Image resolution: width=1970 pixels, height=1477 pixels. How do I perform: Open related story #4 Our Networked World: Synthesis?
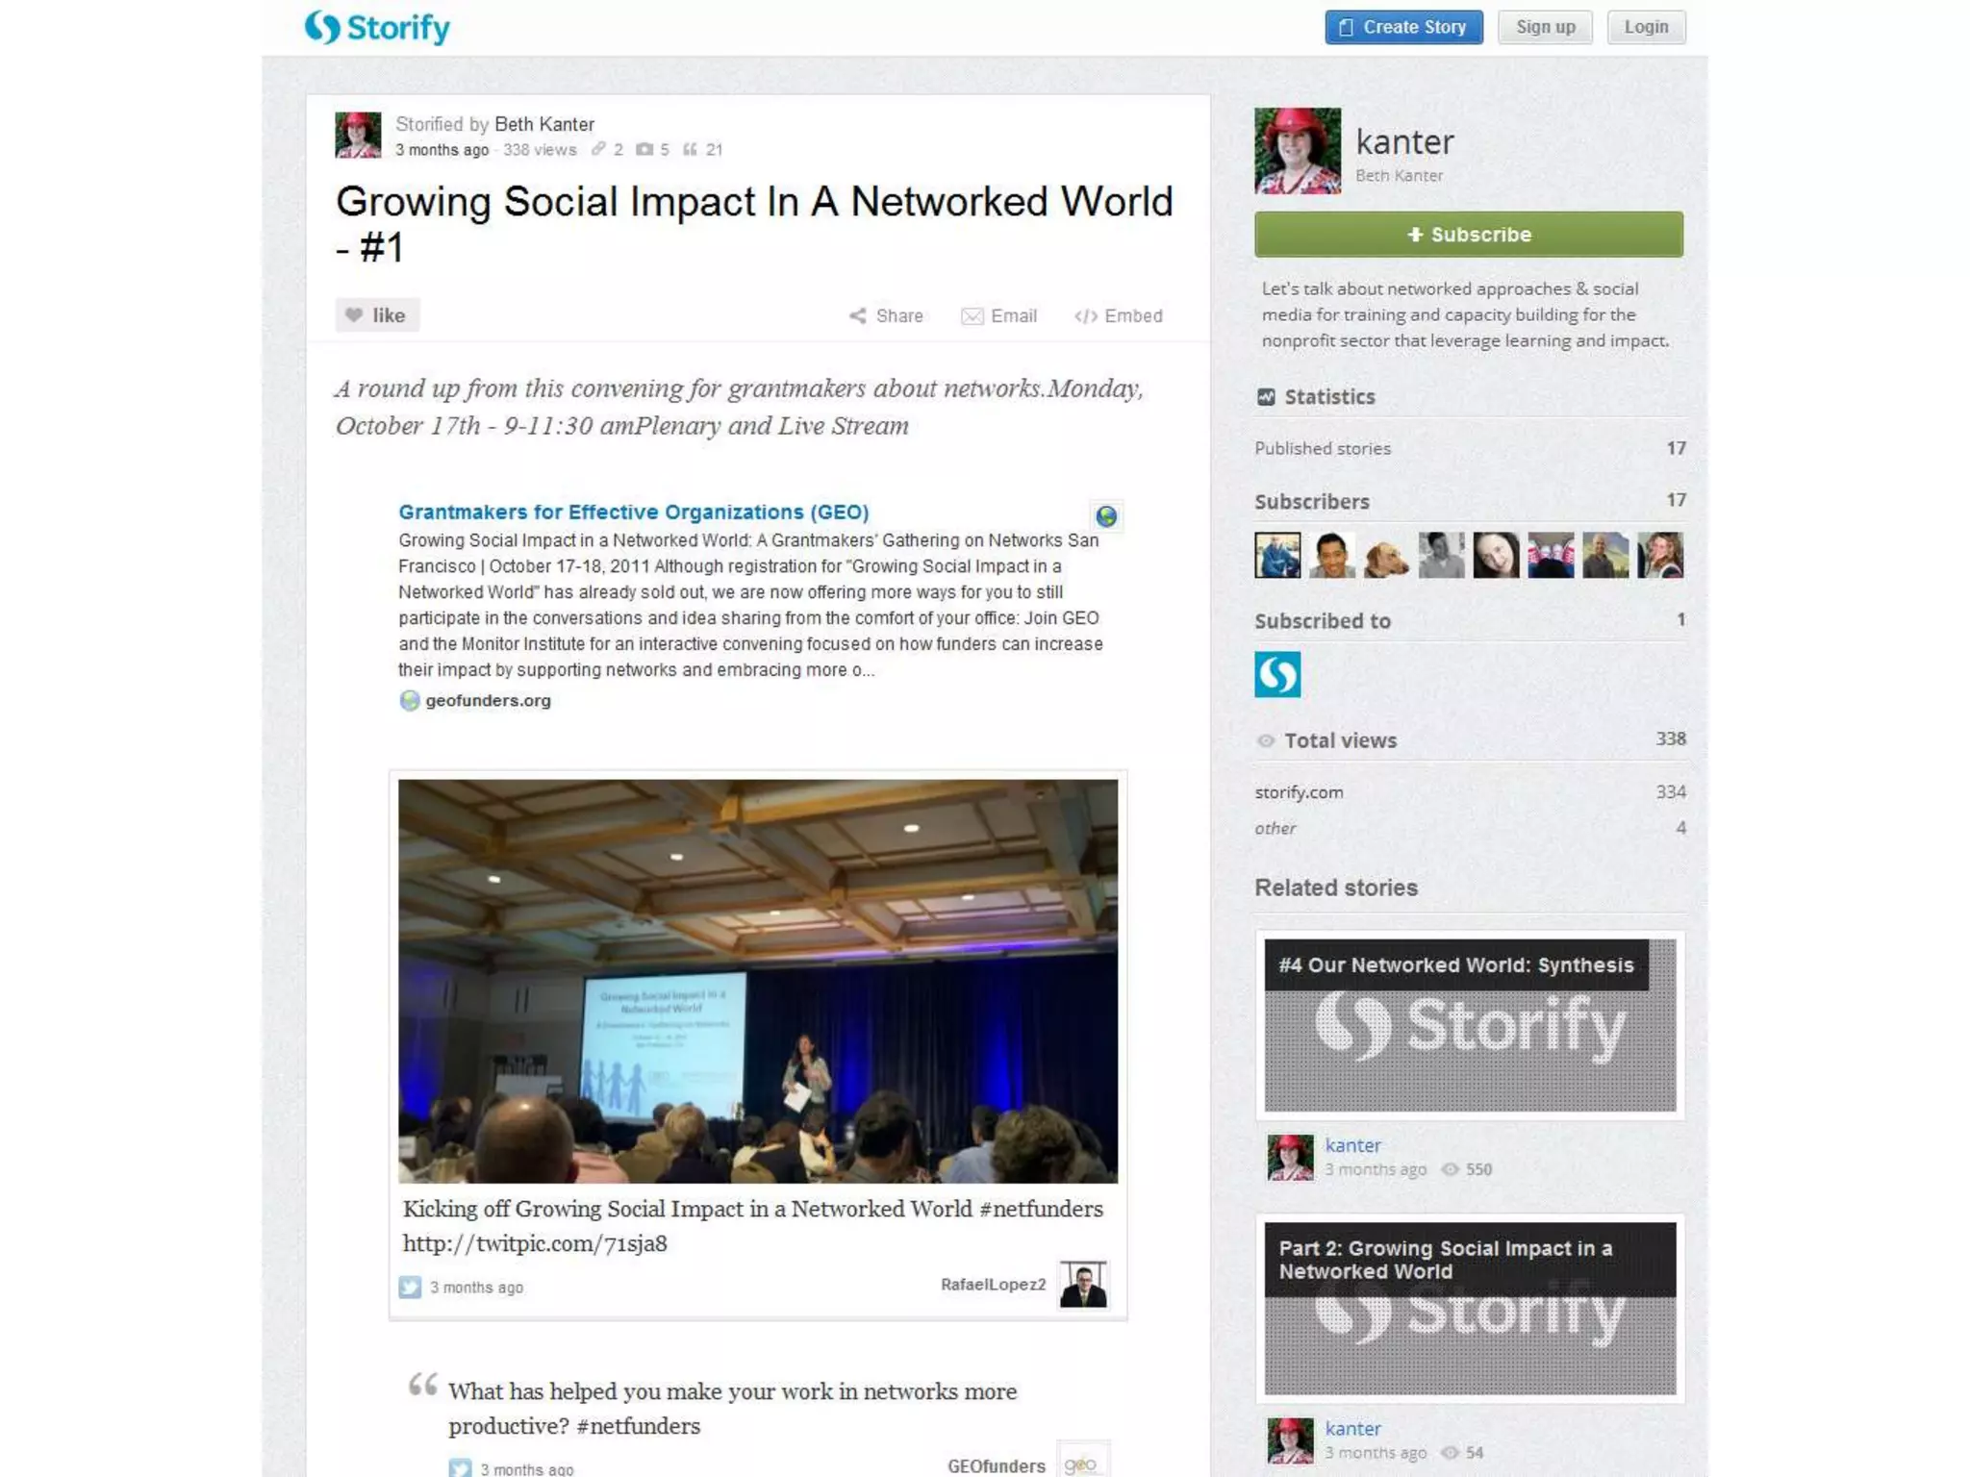click(x=1470, y=1025)
